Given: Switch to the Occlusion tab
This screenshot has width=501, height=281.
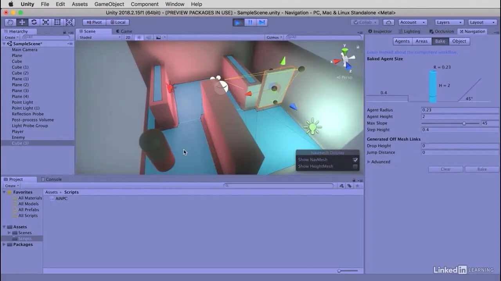Looking at the screenshot, I should [442, 31].
